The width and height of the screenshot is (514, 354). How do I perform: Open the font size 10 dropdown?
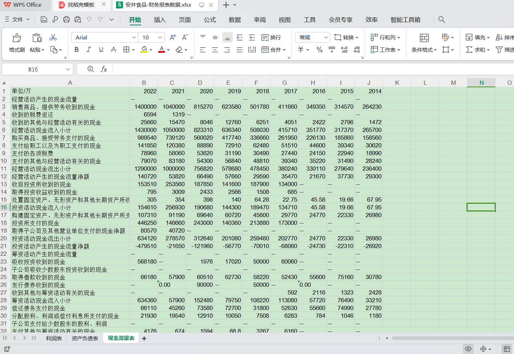[160, 37]
